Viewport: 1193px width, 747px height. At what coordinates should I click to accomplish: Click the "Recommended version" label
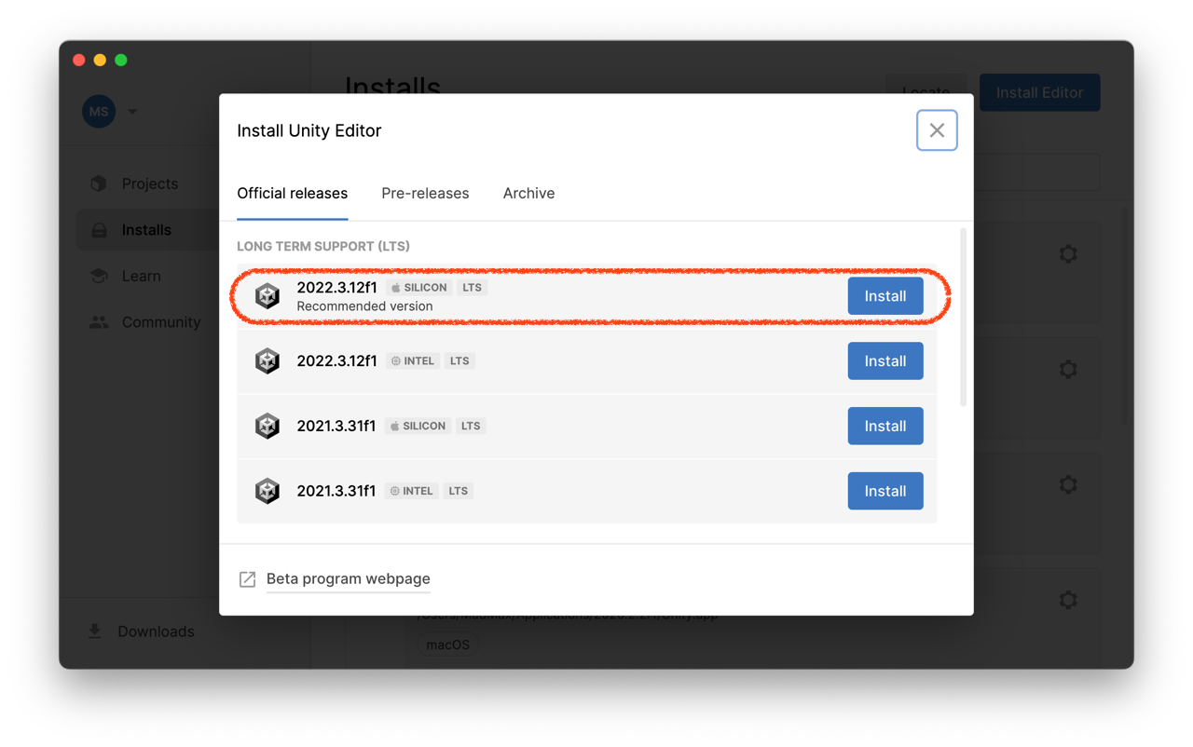364,306
